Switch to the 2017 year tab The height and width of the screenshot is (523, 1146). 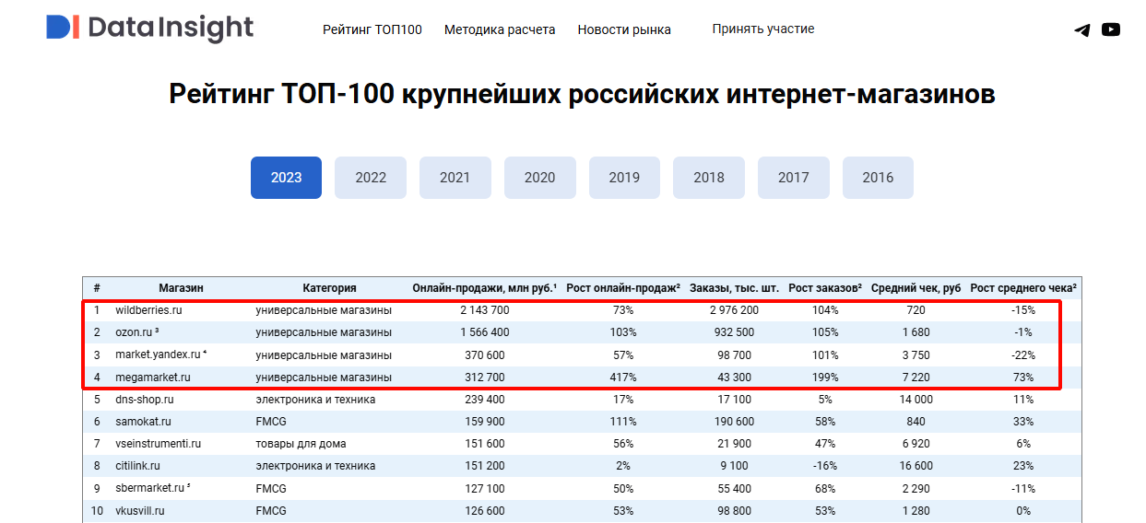coord(793,178)
